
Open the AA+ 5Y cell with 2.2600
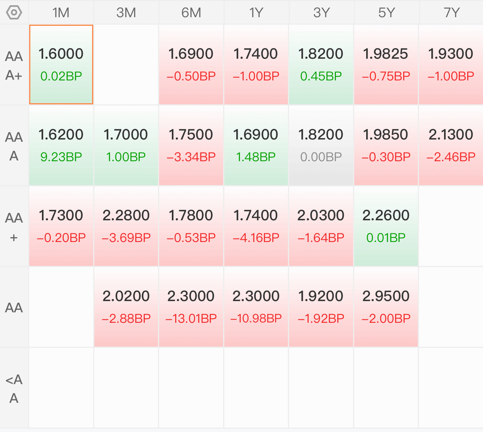tap(386, 226)
